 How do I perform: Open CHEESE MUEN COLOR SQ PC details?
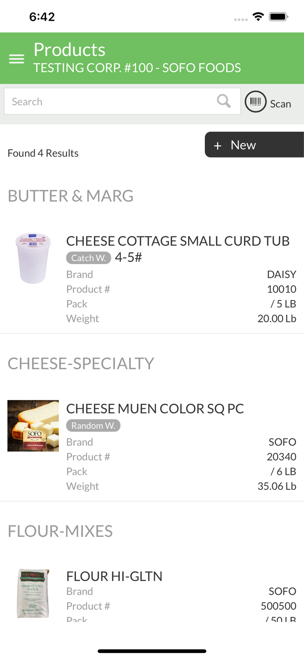pos(155,409)
